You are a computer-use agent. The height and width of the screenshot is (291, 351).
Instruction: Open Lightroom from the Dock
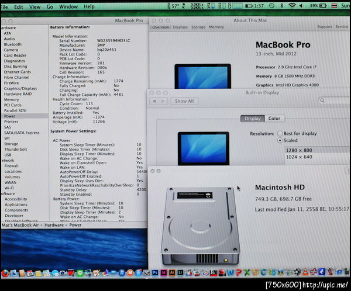180,273
